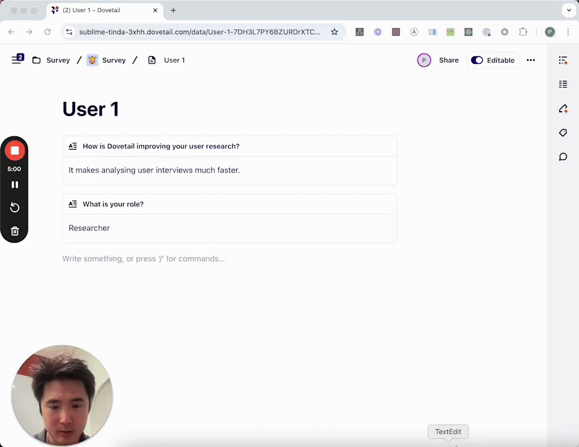Expand the Chrome tab search dropdown
The height and width of the screenshot is (447, 579).
[x=568, y=11]
